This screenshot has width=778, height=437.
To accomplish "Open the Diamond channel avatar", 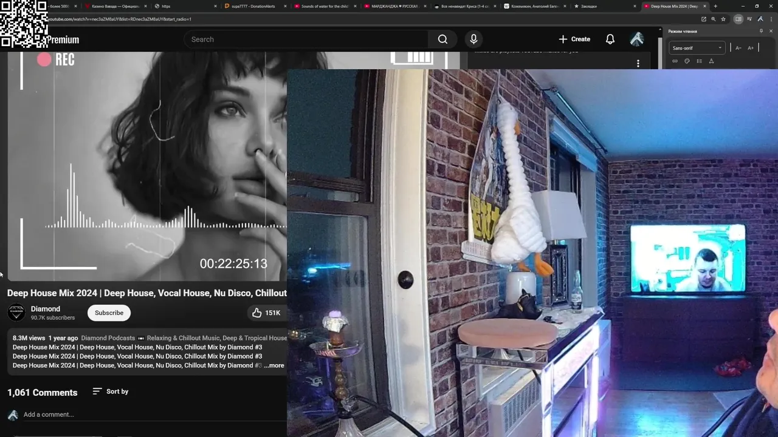I will click(x=16, y=313).
